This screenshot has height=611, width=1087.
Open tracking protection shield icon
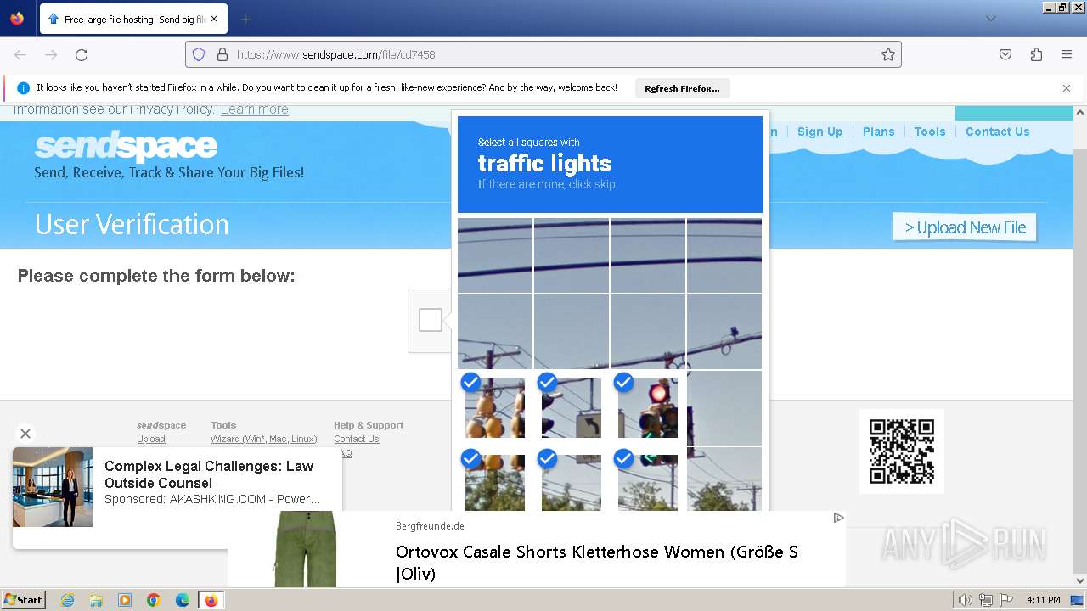(199, 54)
